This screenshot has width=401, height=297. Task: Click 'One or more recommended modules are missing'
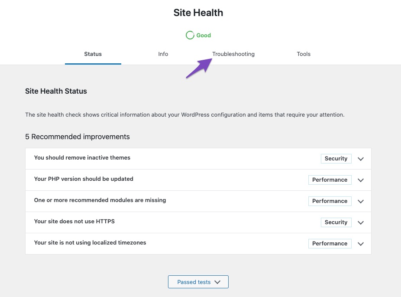tap(100, 200)
